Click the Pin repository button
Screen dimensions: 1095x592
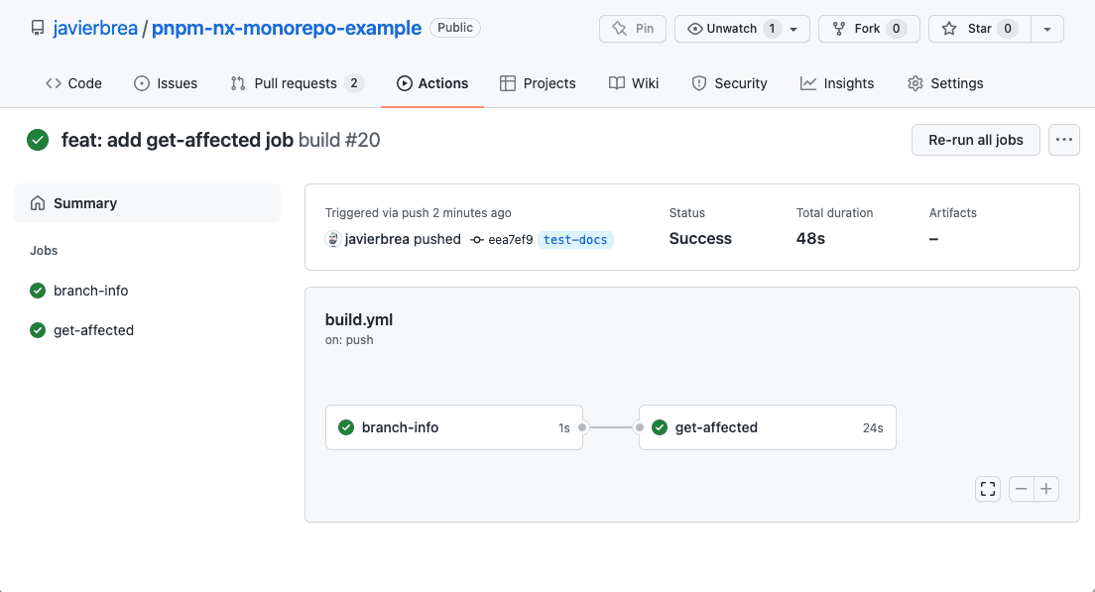click(633, 29)
